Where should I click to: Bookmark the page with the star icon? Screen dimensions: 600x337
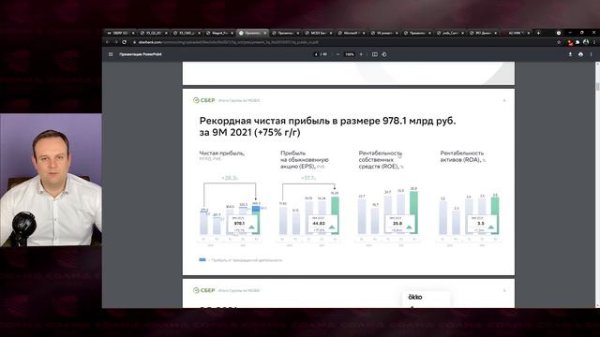(559, 42)
